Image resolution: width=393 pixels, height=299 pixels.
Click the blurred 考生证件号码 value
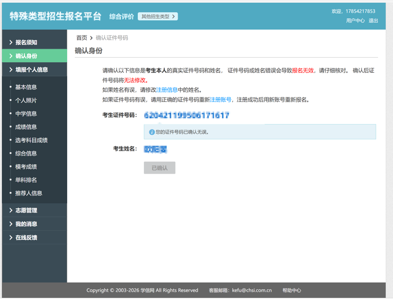pos(187,115)
